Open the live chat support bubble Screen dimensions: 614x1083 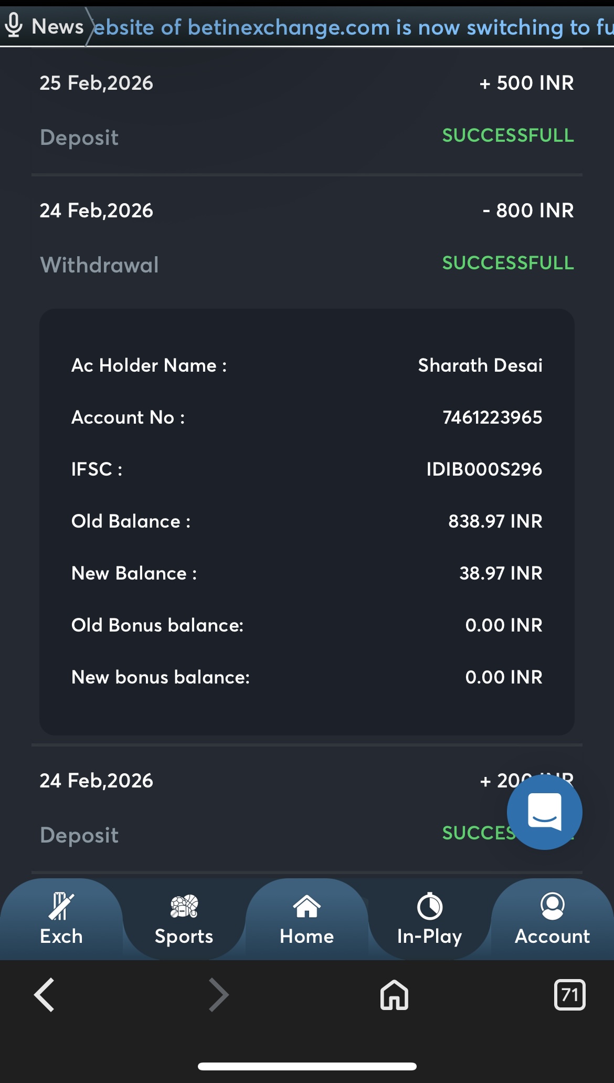tap(544, 812)
